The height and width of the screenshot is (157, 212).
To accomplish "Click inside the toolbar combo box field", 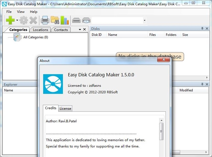I will pyautogui.click(x=117, y=20).
